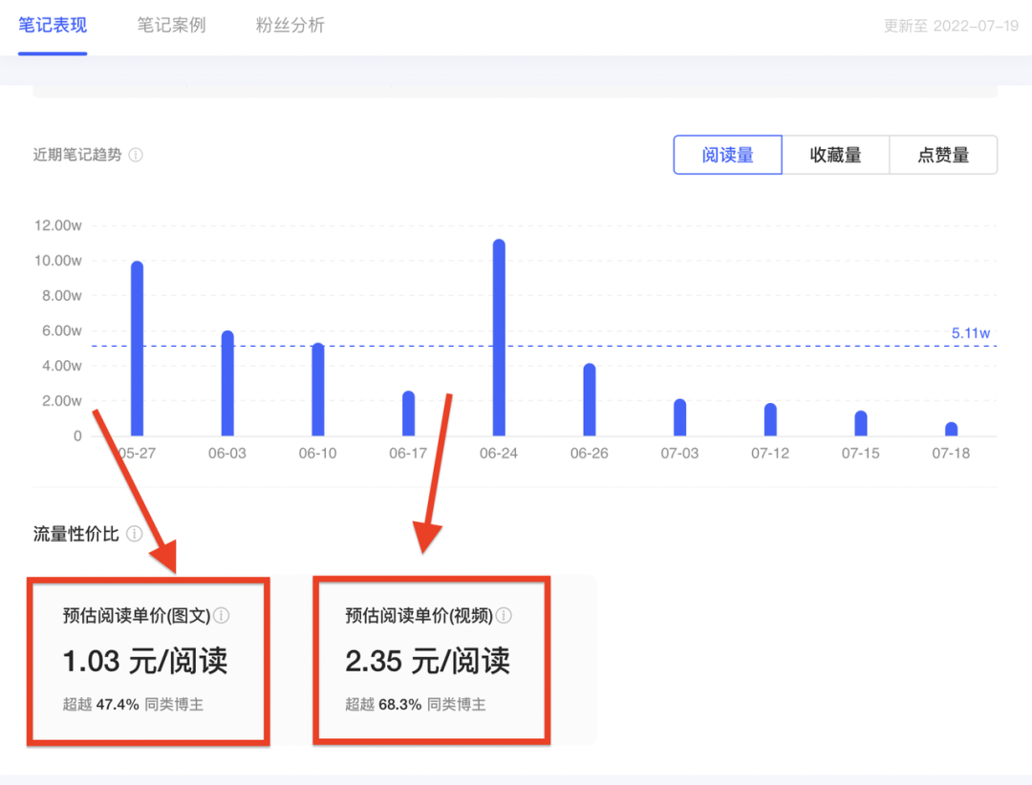Select the 阅读量 chart metric

point(727,155)
